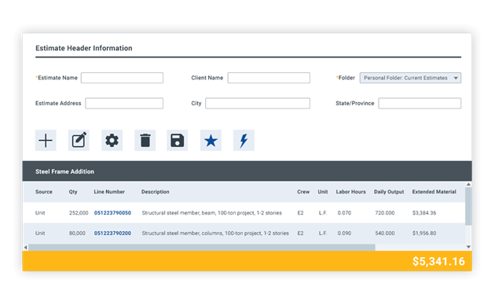
Task: Click the trash delete icon
Action: tap(145, 140)
